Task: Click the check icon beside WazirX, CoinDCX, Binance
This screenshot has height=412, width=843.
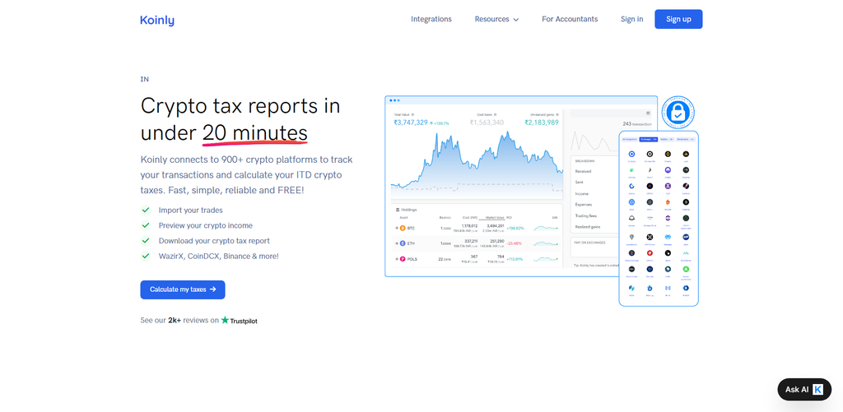Action: 145,257
